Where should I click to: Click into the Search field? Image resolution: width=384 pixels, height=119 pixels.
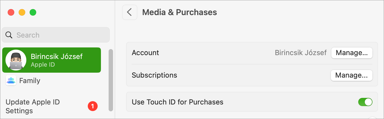tap(56, 35)
